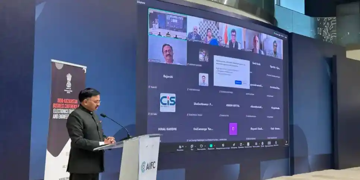Toggle the video camera in Zoom toolbar
This screenshot has width=360, height=180.
(x=192, y=146)
